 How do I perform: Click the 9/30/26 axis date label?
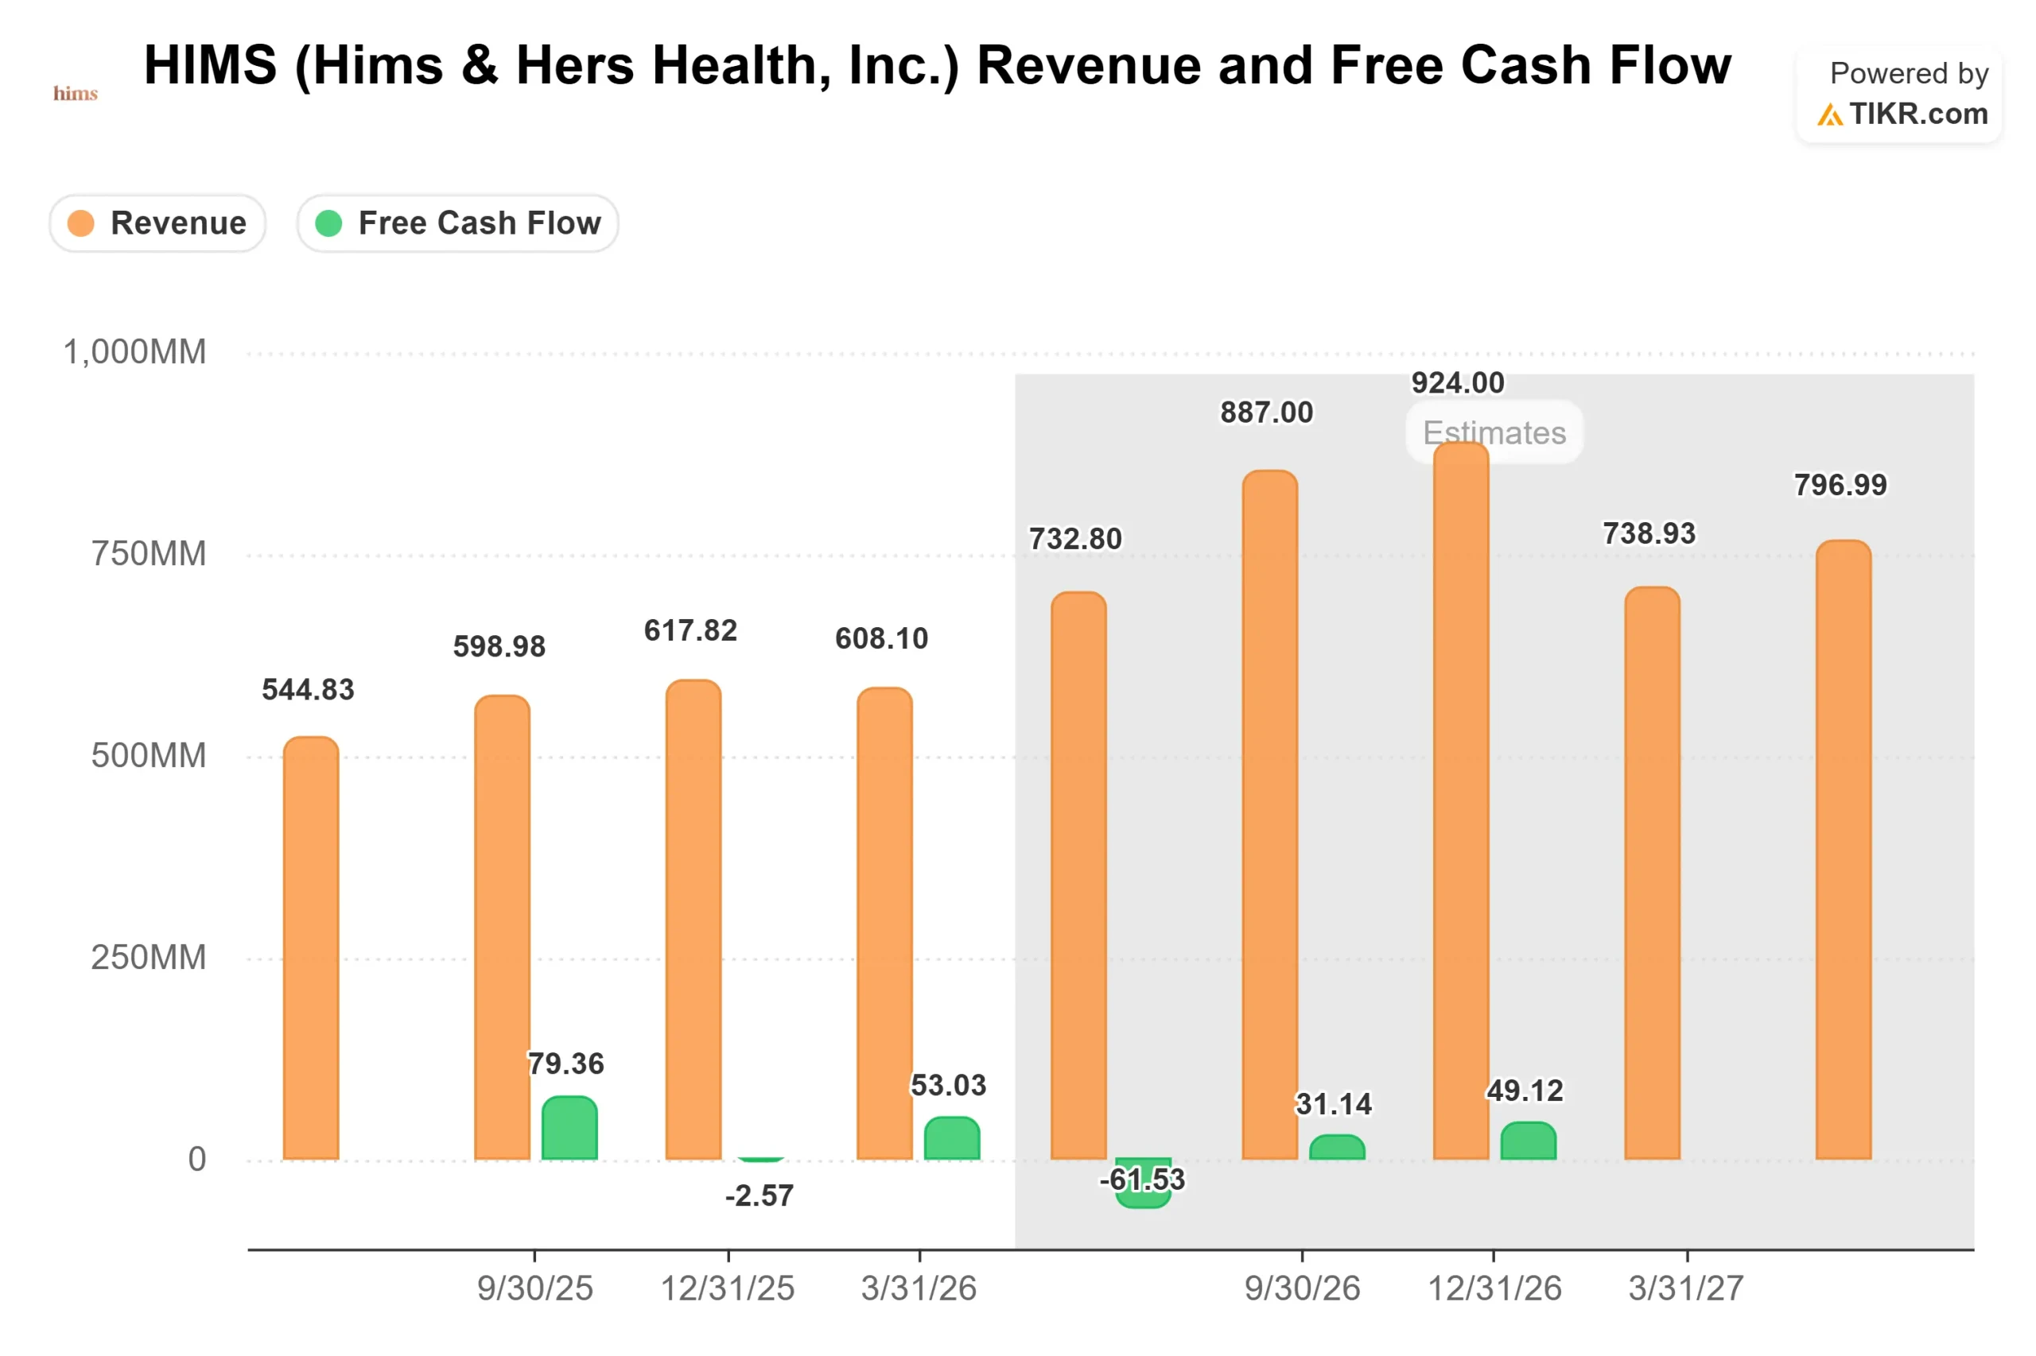pyautogui.click(x=1303, y=1289)
